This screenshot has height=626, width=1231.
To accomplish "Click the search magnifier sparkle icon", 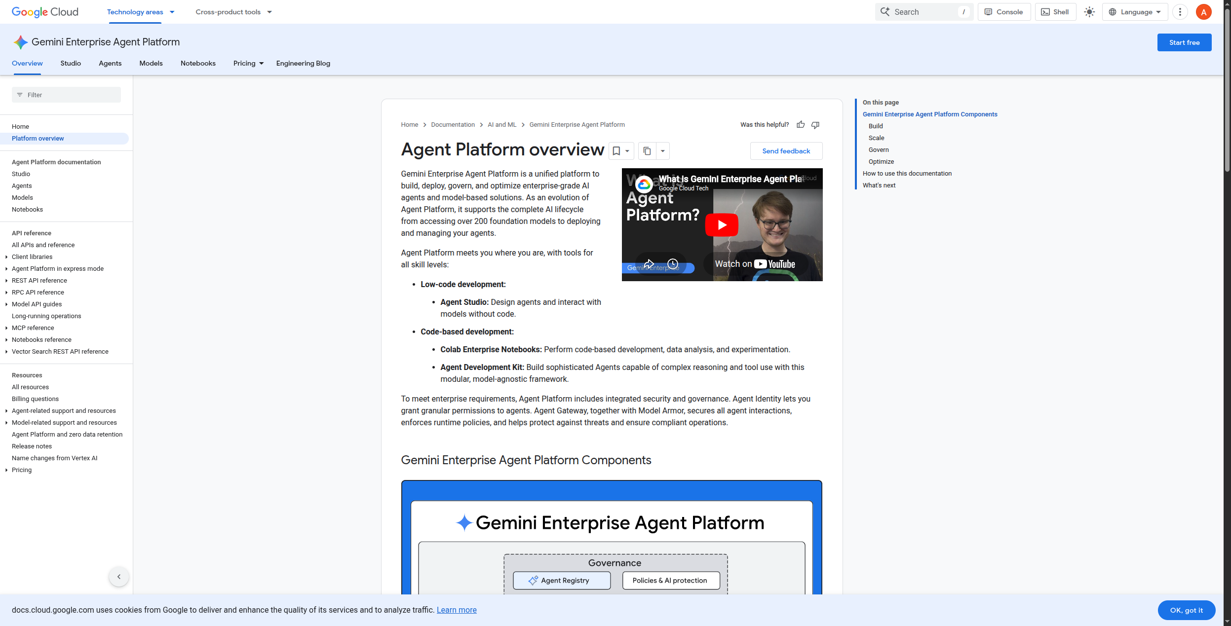I will (x=885, y=12).
